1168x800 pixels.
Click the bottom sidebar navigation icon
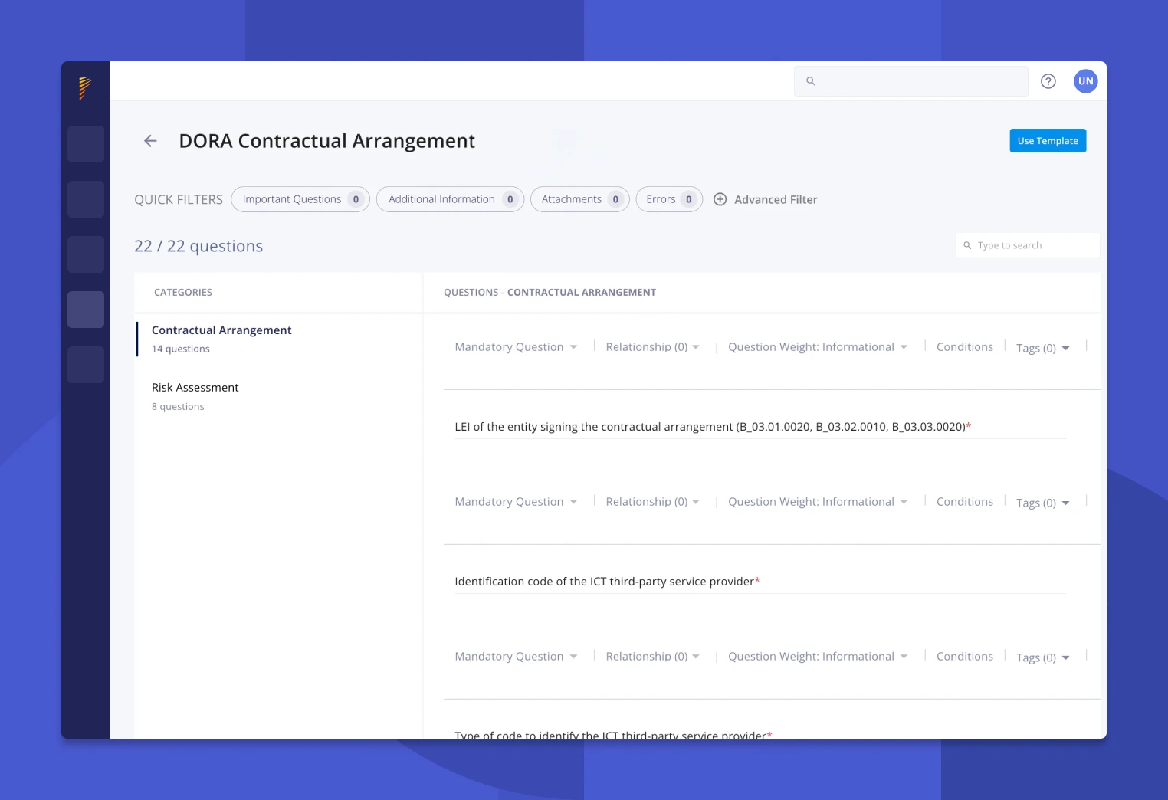coord(85,364)
